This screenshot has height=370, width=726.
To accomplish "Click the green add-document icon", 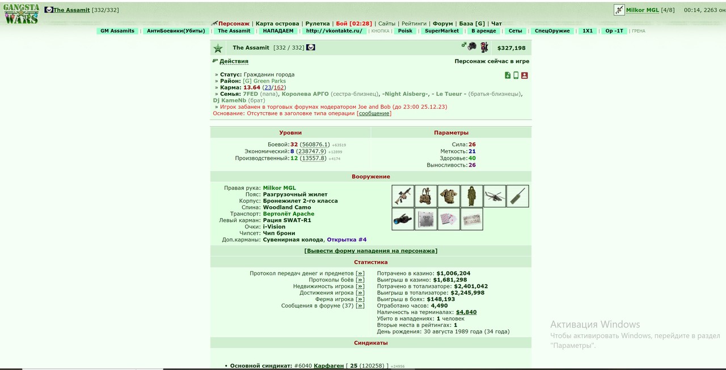I will coord(508,75).
